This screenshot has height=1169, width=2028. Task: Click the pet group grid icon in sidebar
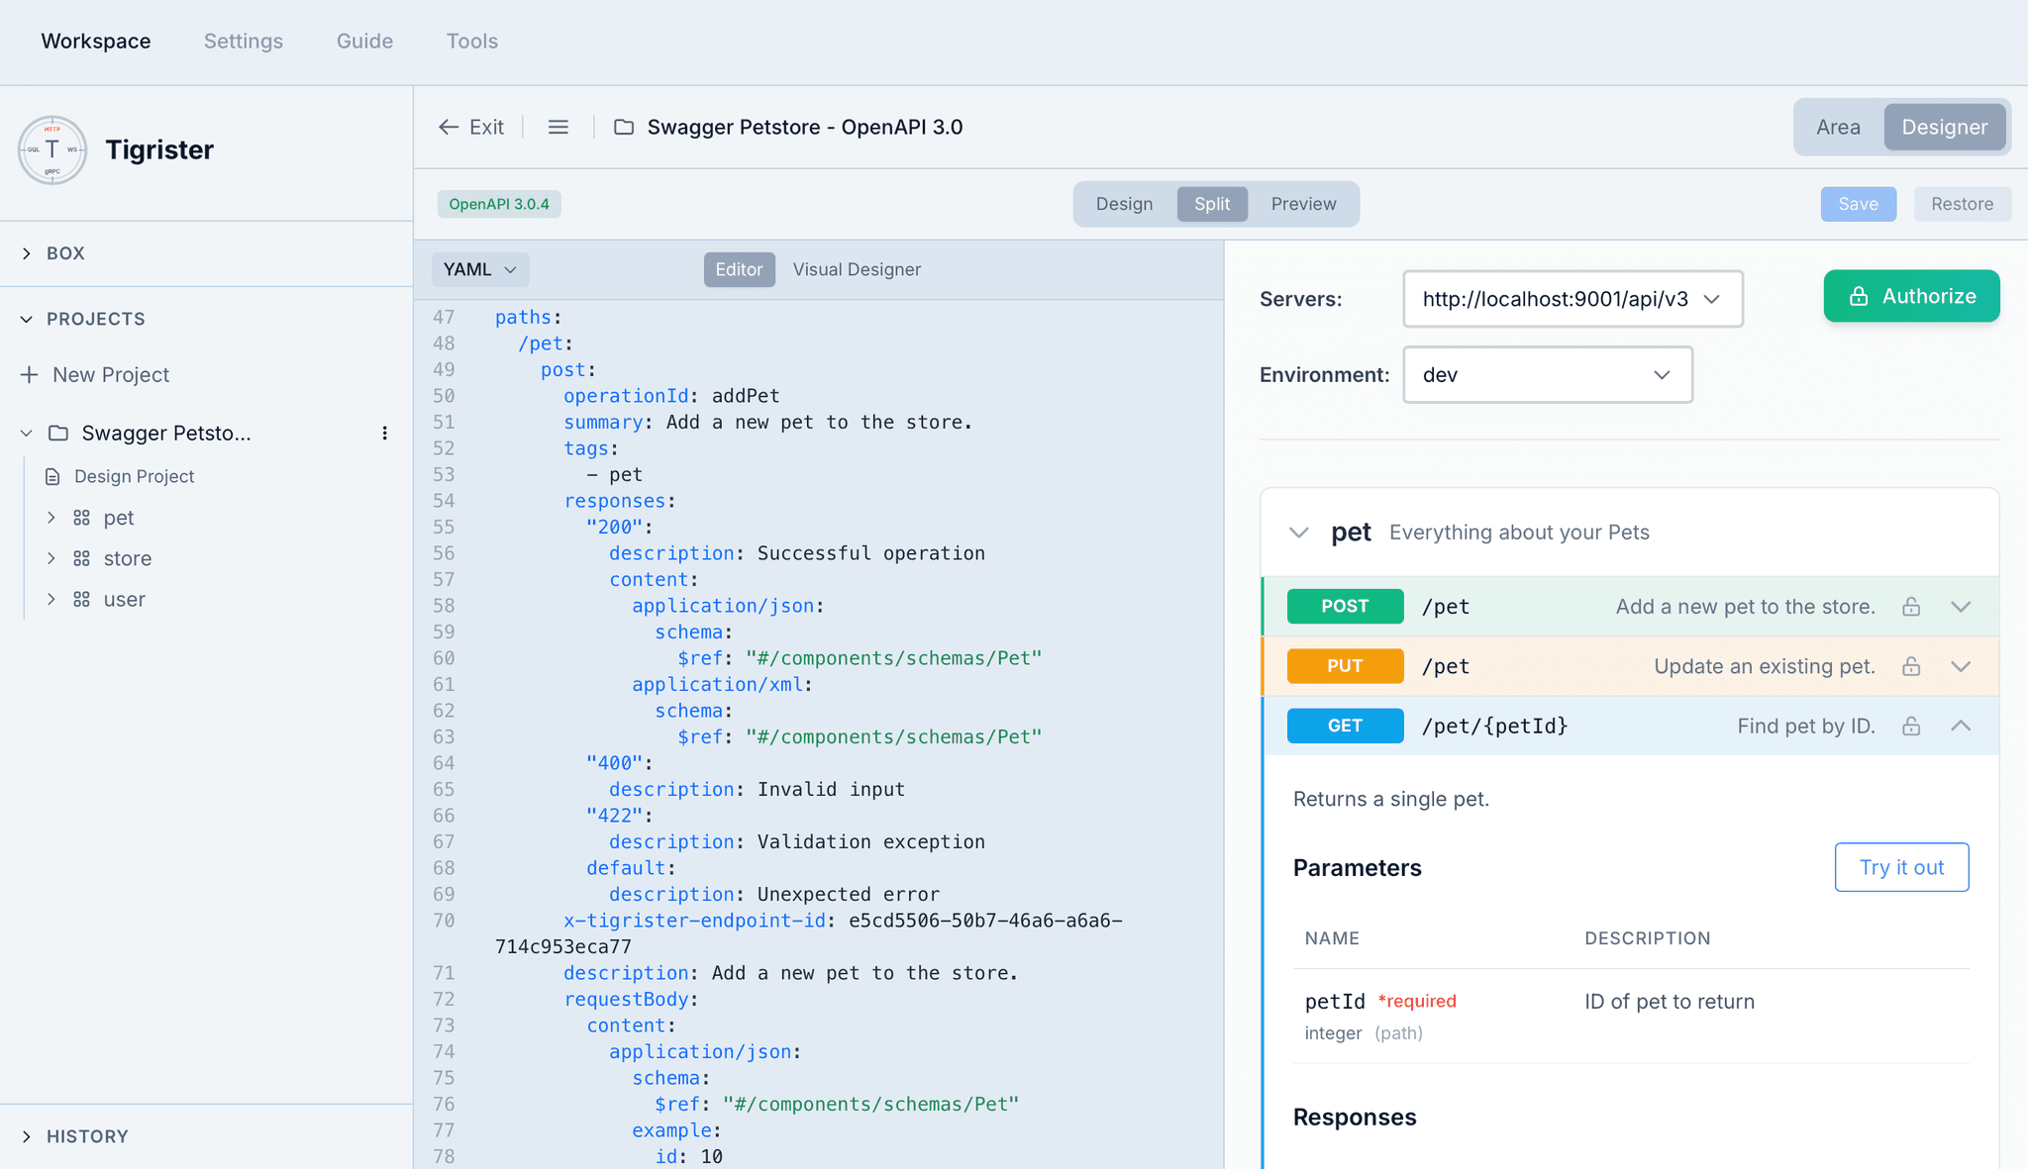pos(80,517)
